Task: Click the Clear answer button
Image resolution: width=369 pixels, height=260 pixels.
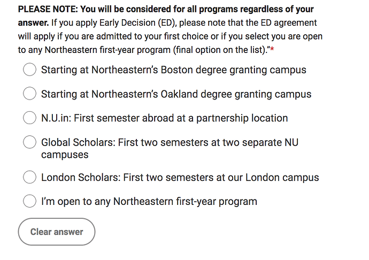Action: pyautogui.click(x=57, y=232)
